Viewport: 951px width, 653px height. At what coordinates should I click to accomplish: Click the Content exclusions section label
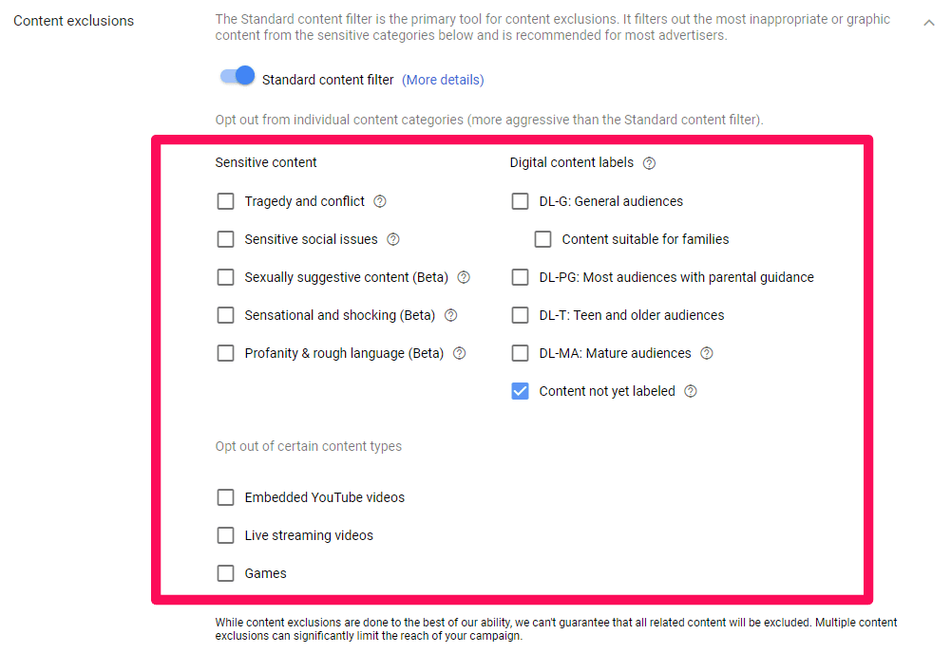tap(74, 21)
